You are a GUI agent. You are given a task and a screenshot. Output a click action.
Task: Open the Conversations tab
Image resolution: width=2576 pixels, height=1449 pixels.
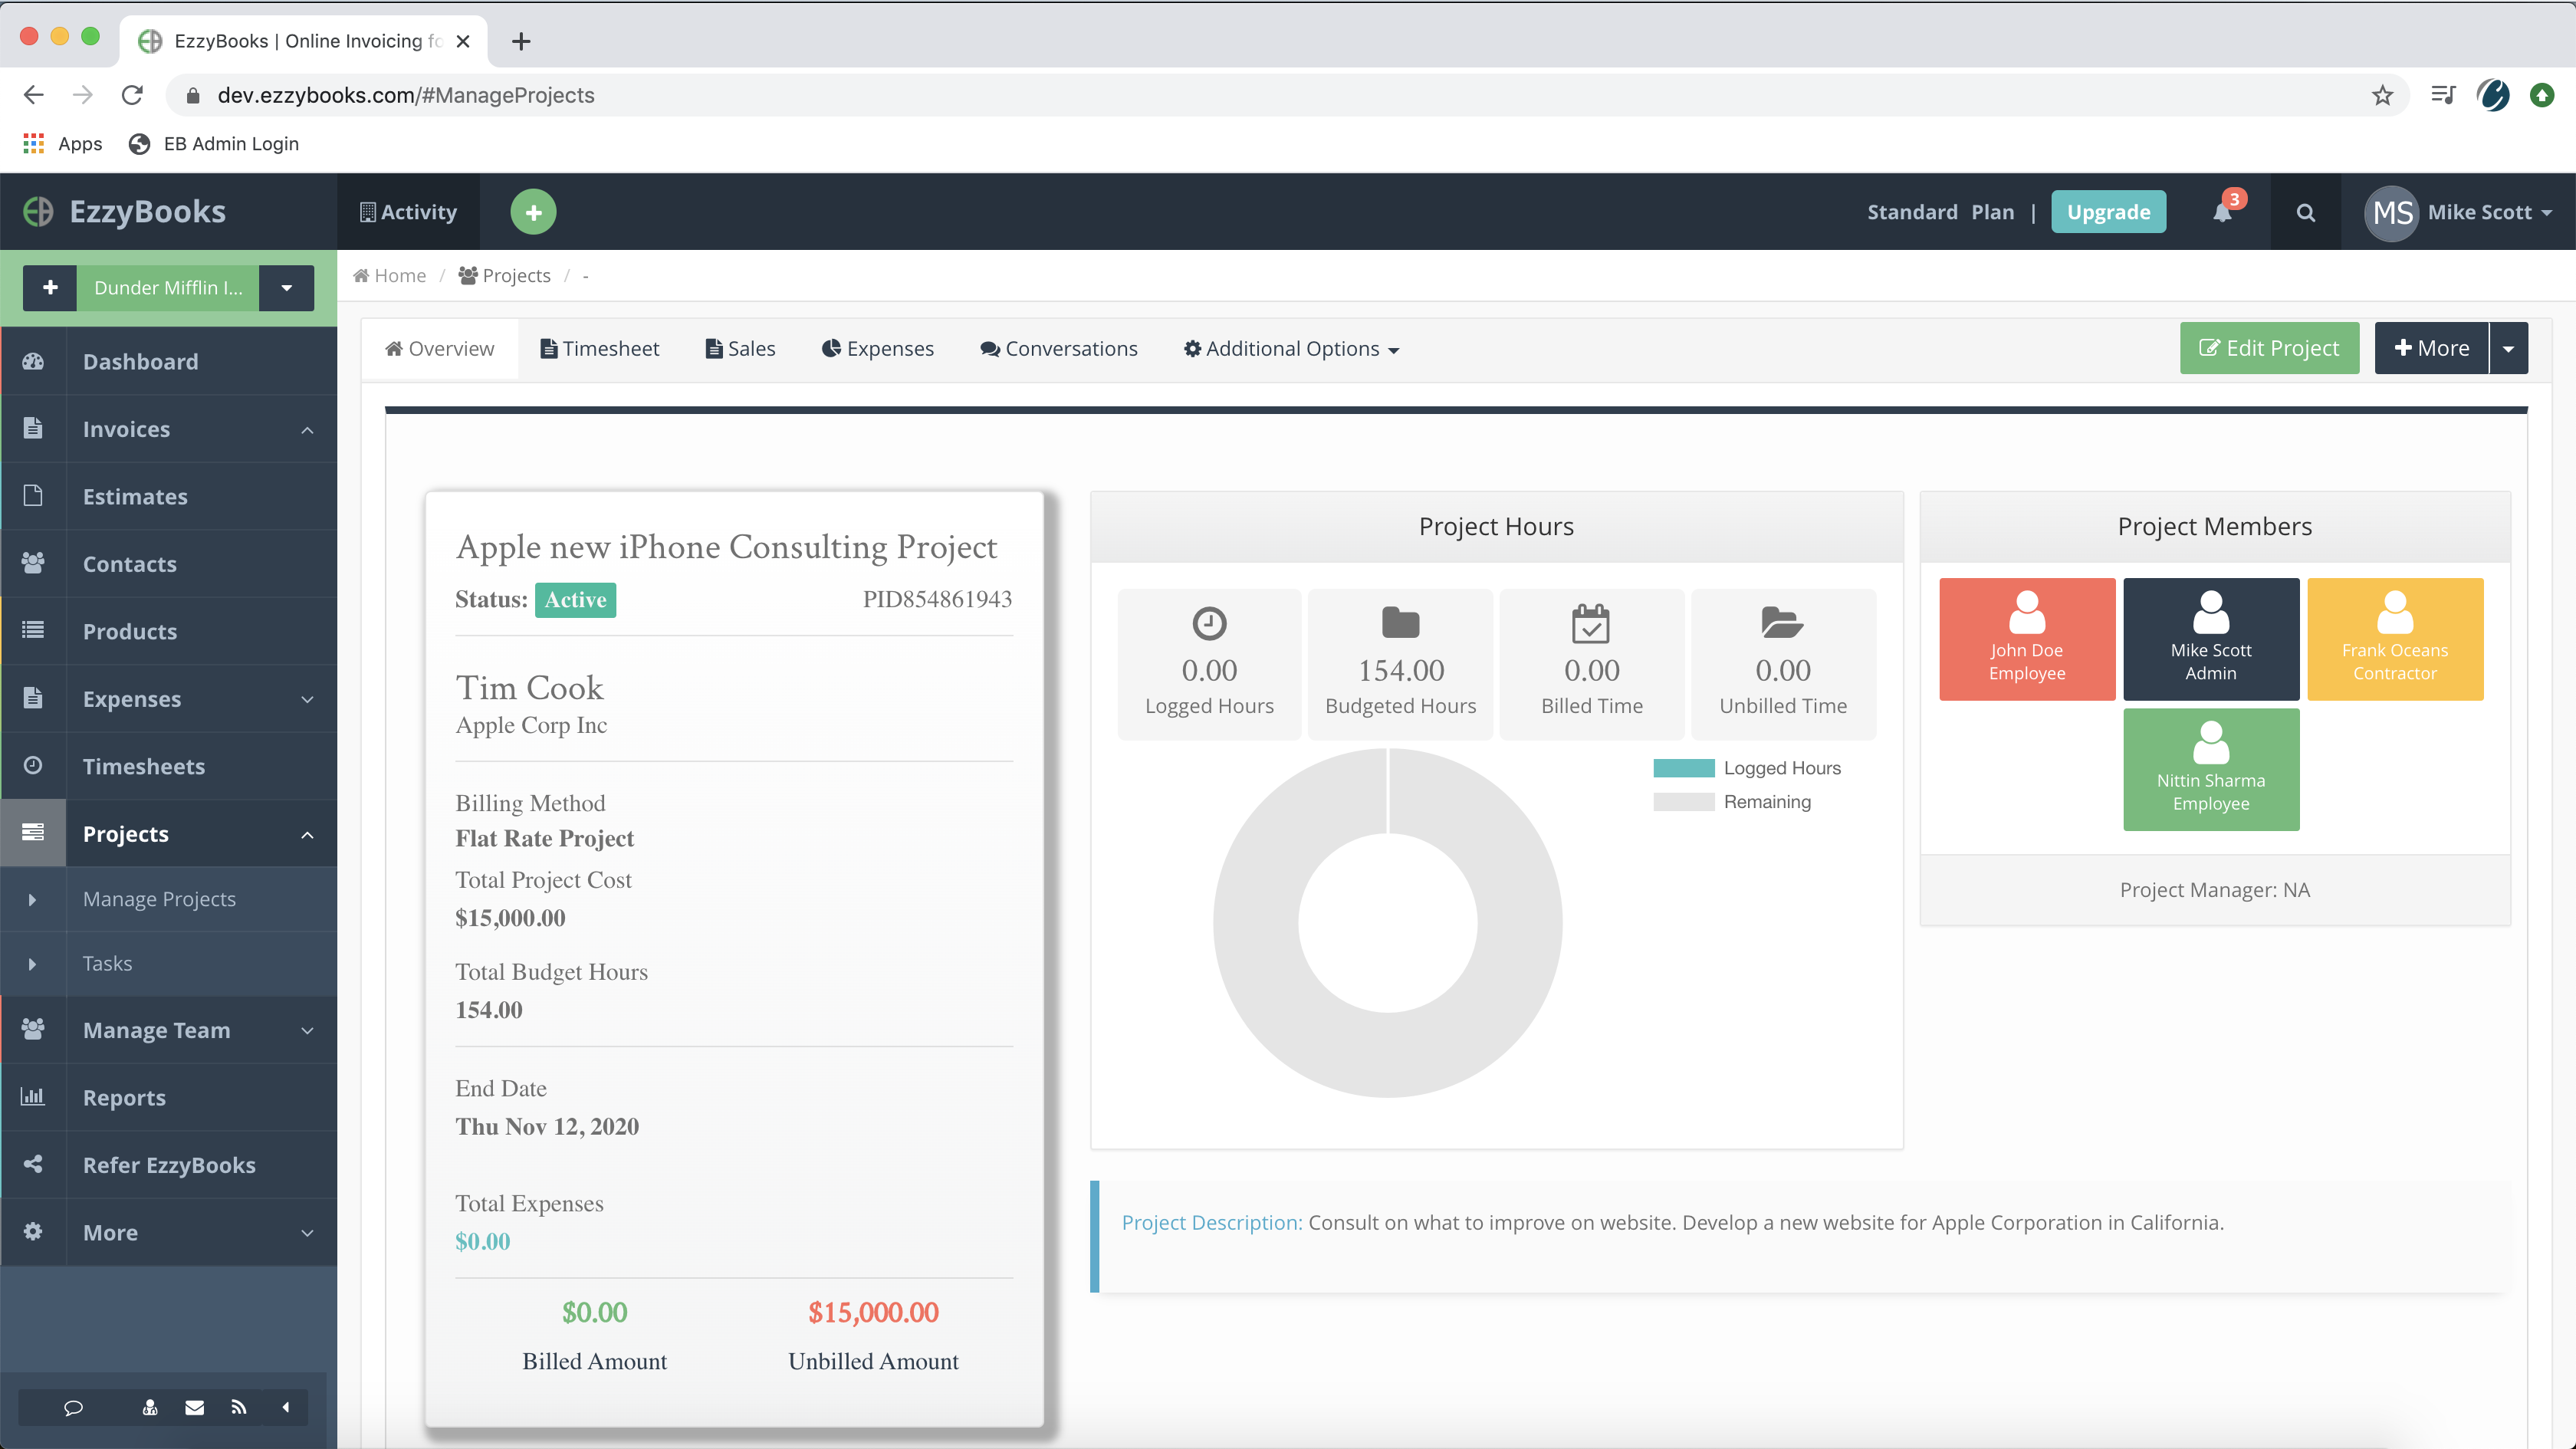(x=1059, y=349)
